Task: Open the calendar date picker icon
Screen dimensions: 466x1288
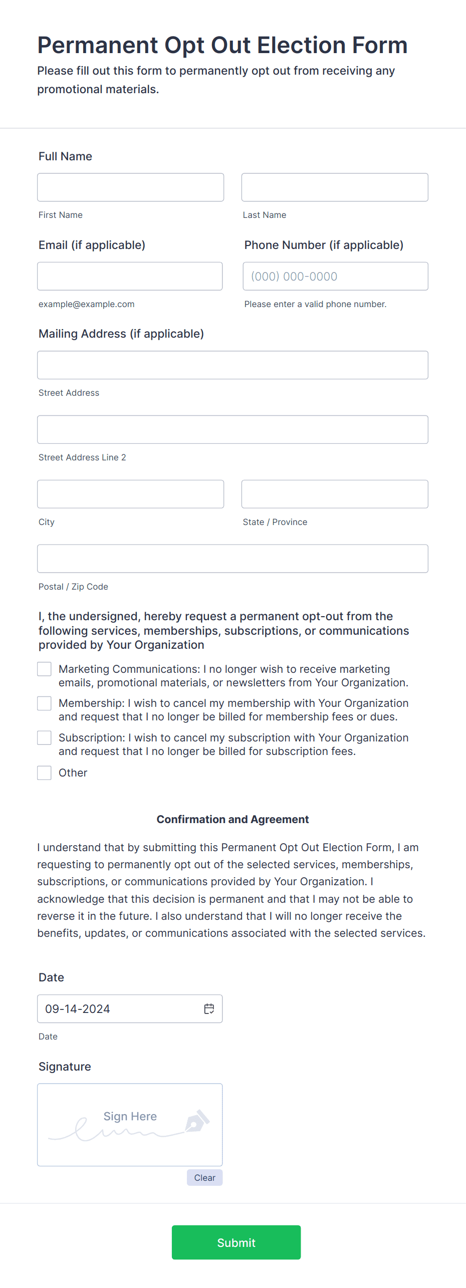Action: coord(209,1008)
